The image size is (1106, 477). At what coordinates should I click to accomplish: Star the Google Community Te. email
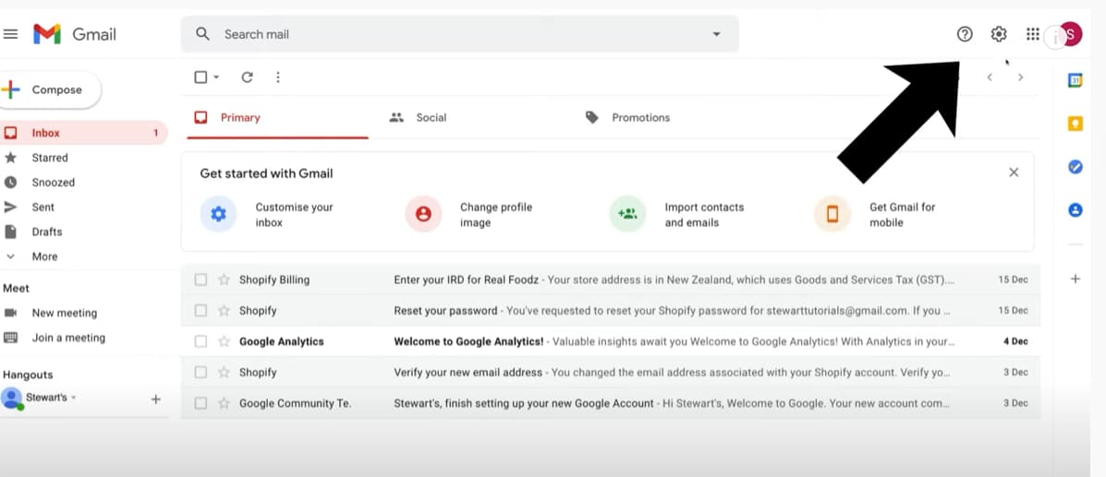pyautogui.click(x=225, y=404)
